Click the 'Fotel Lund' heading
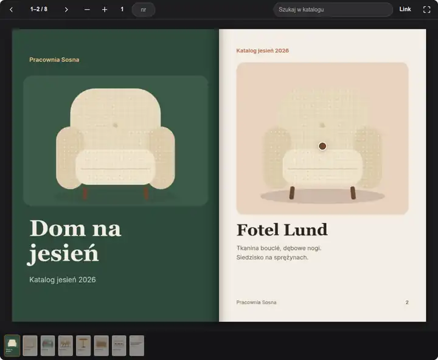The width and height of the screenshot is (438, 360). pyautogui.click(x=282, y=230)
